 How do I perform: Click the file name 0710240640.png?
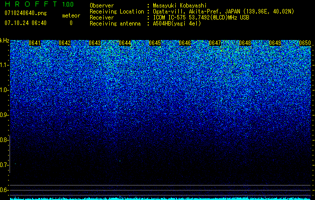click(26, 13)
